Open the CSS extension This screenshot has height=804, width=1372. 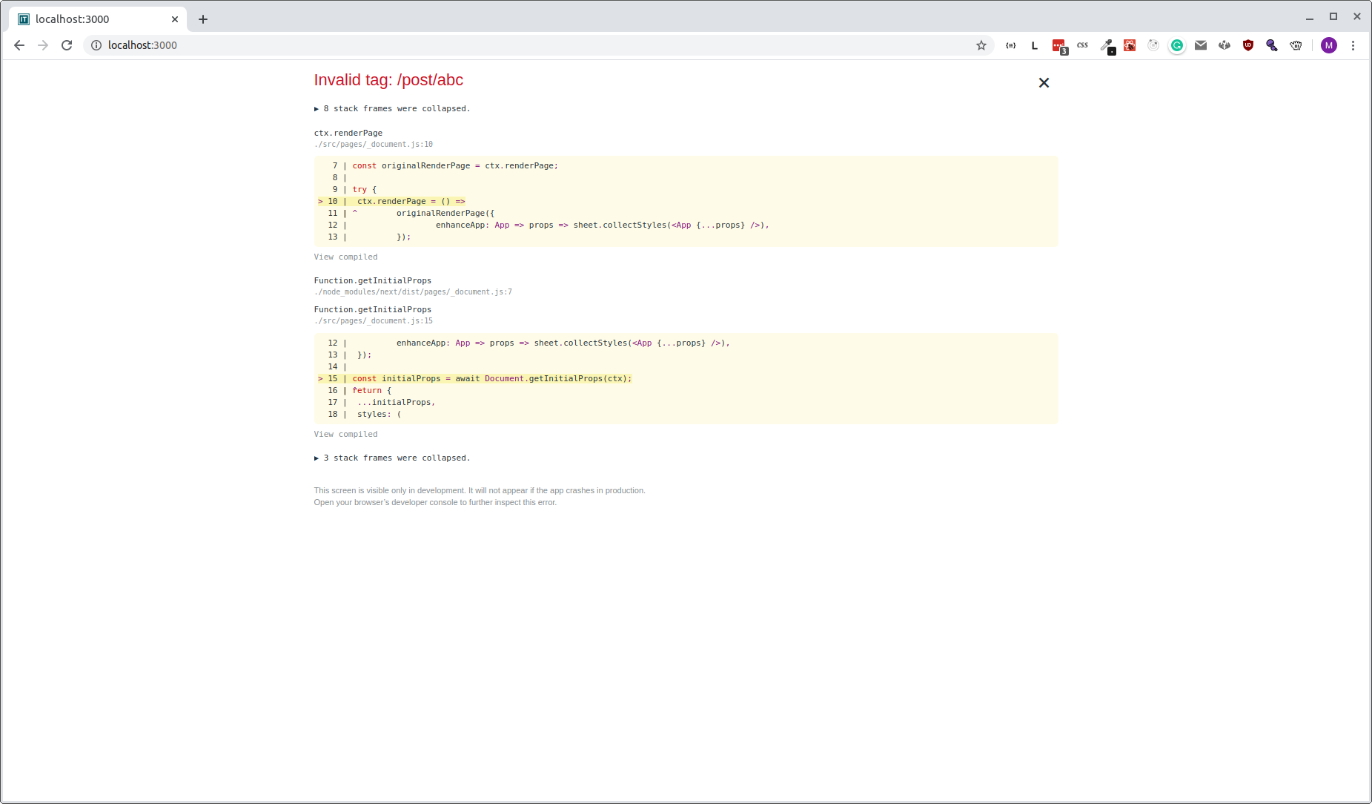point(1082,45)
